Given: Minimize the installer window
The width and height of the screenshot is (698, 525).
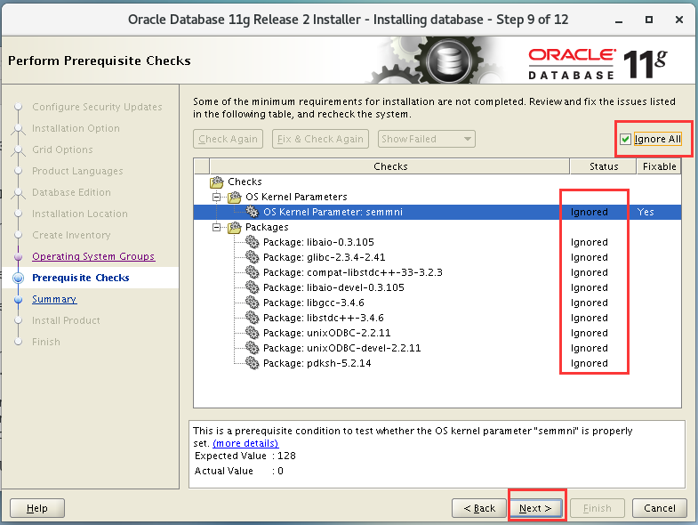Looking at the screenshot, I should point(619,20).
